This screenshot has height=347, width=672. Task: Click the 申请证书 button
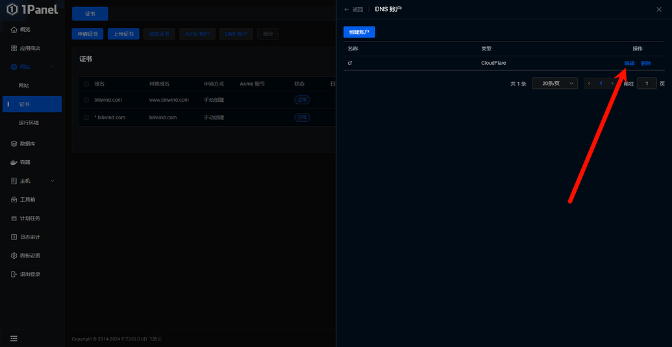88,34
